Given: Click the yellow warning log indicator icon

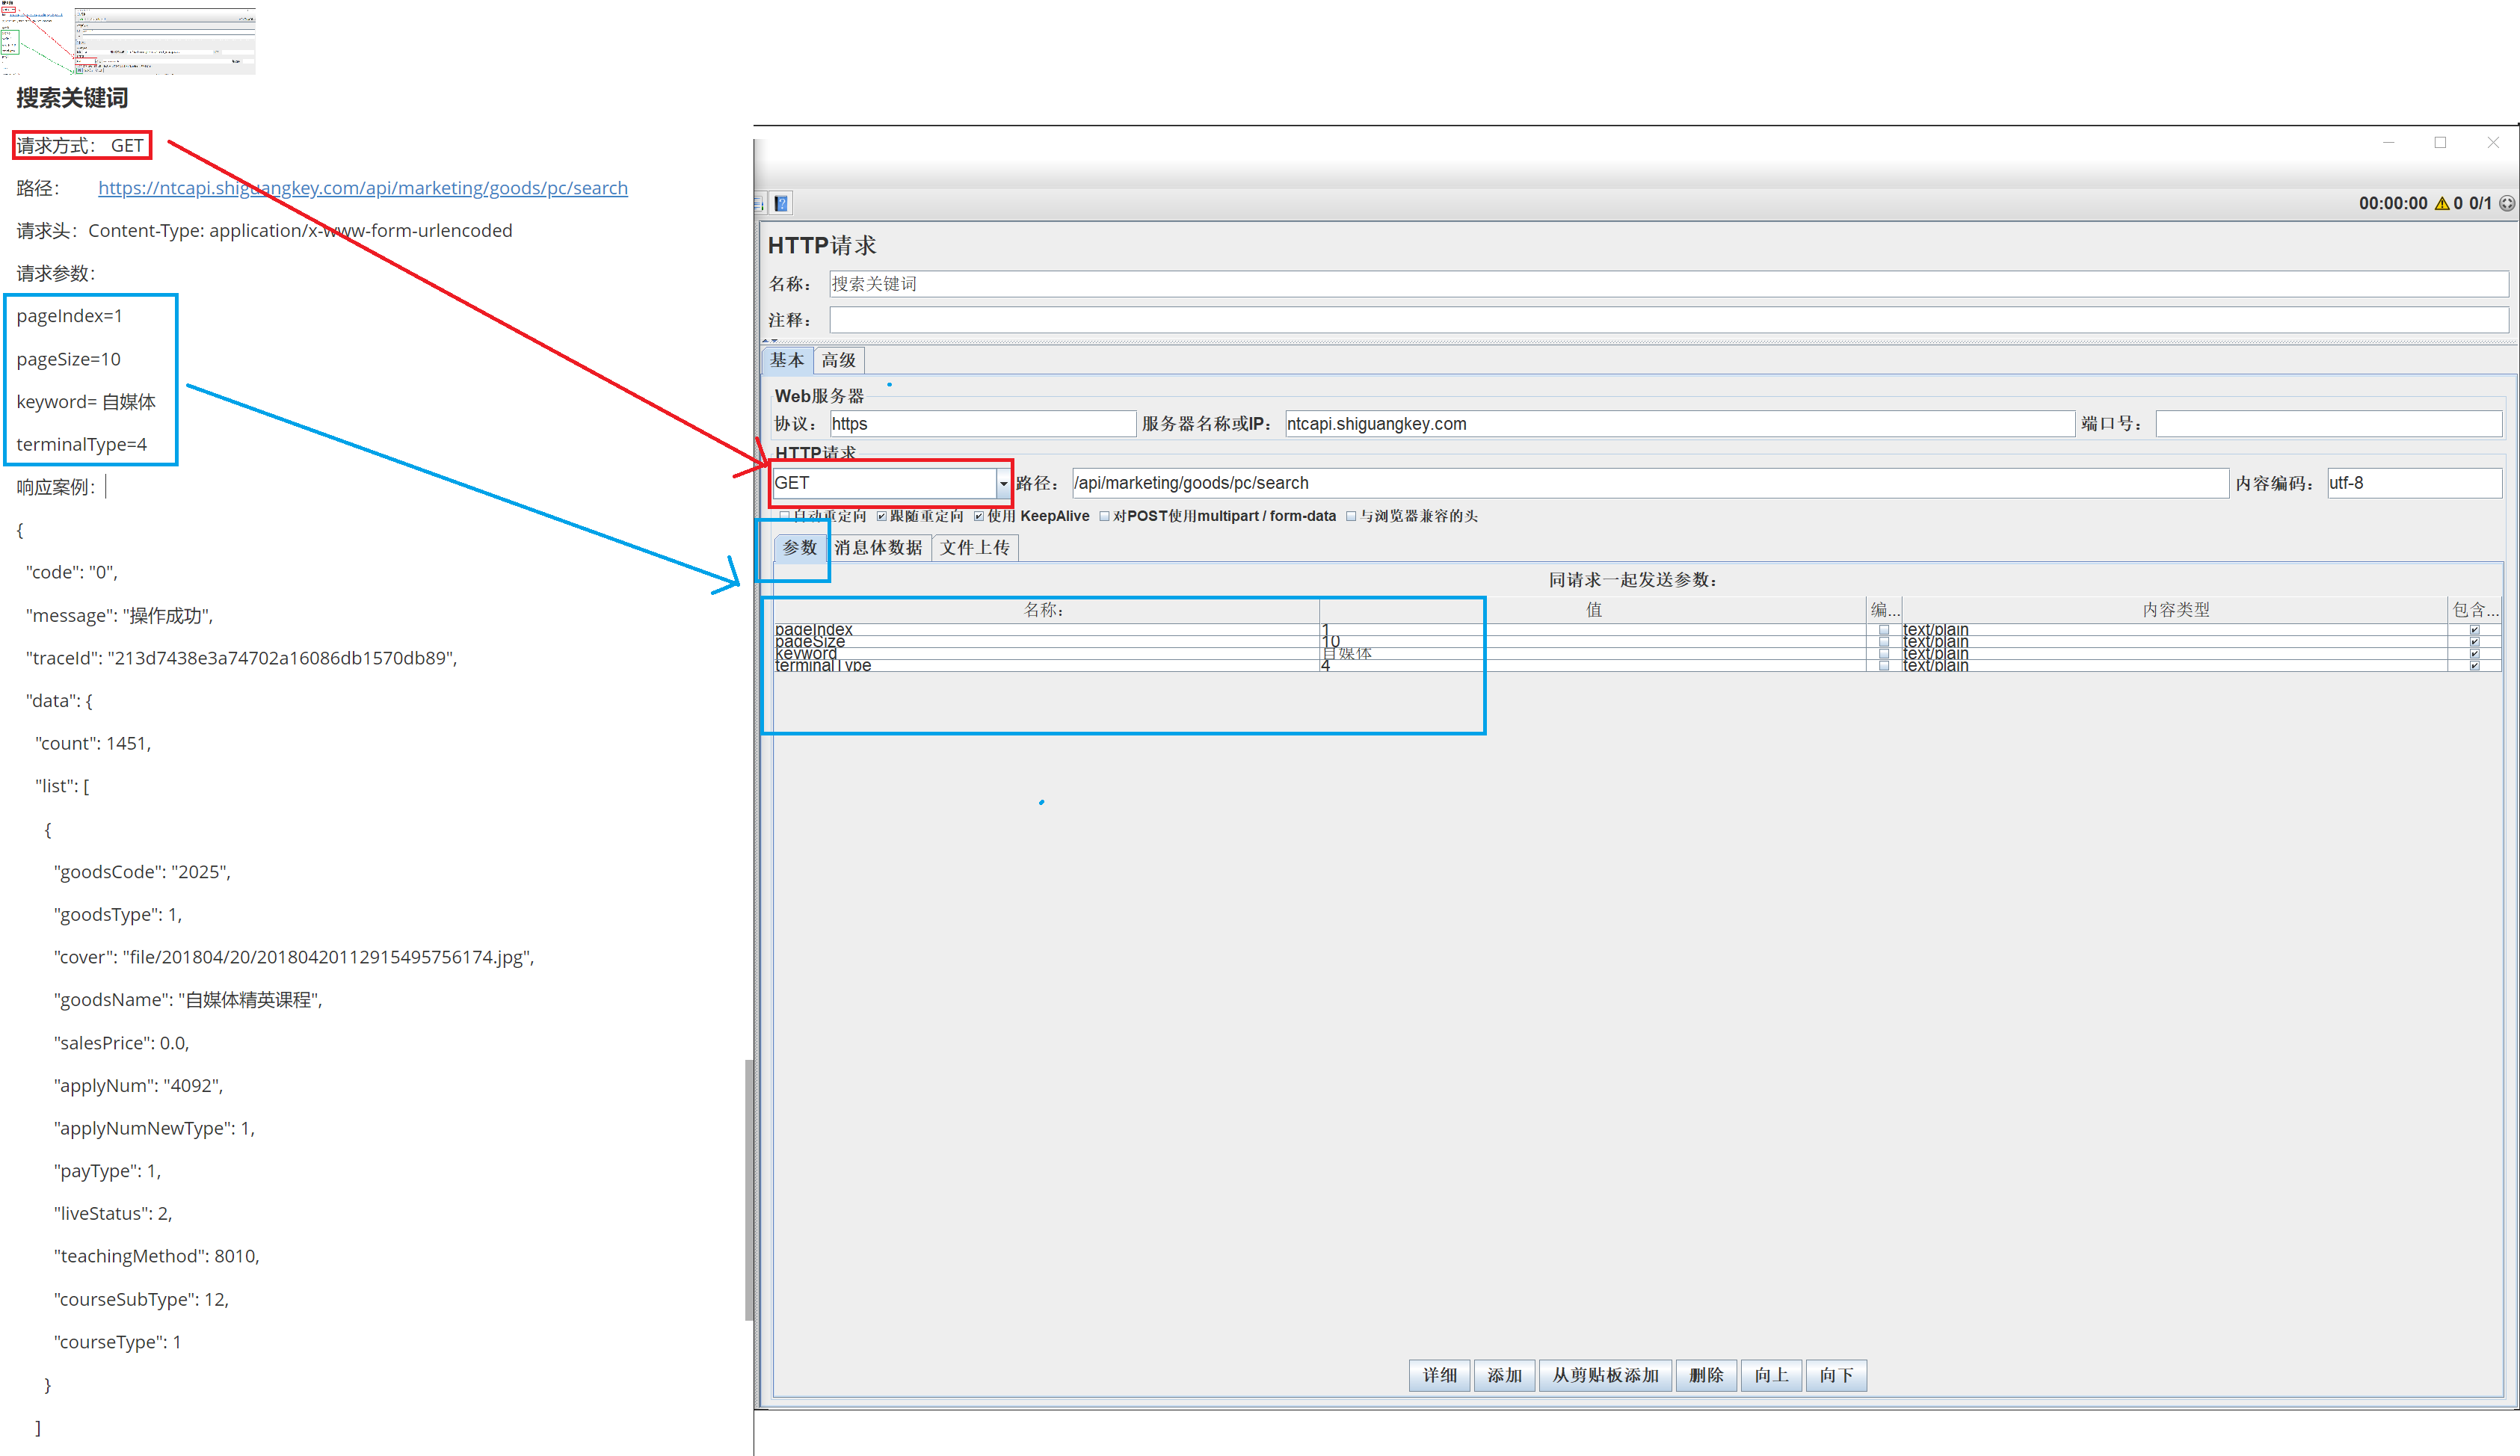Looking at the screenshot, I should point(2442,204).
